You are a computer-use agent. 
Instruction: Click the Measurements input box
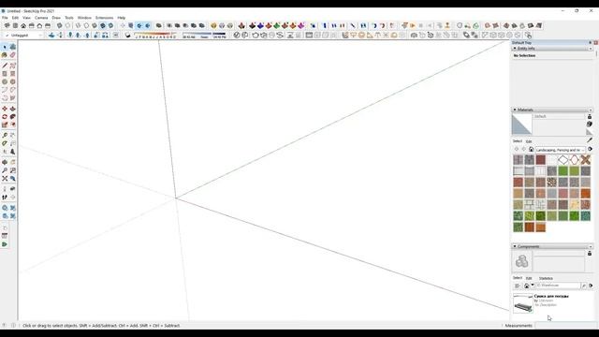(565, 326)
